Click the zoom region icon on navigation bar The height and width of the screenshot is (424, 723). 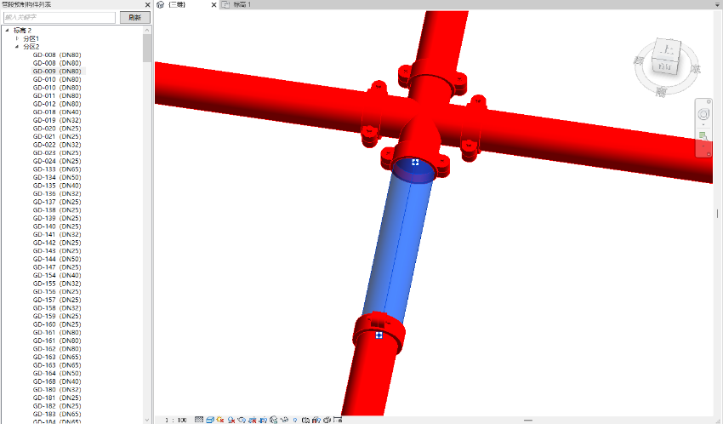click(x=703, y=136)
